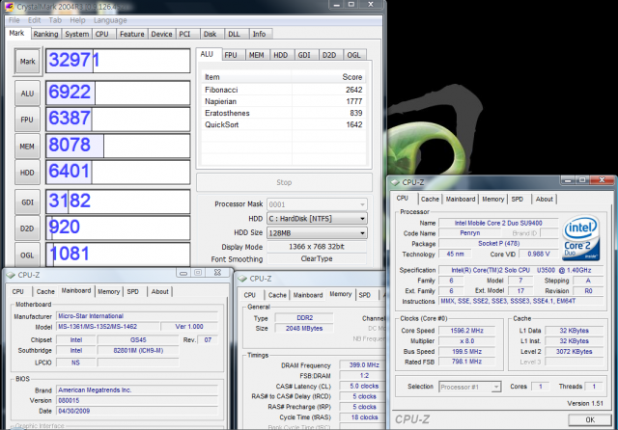Click the MEM benchmark button
The height and width of the screenshot is (430, 618).
27,147
